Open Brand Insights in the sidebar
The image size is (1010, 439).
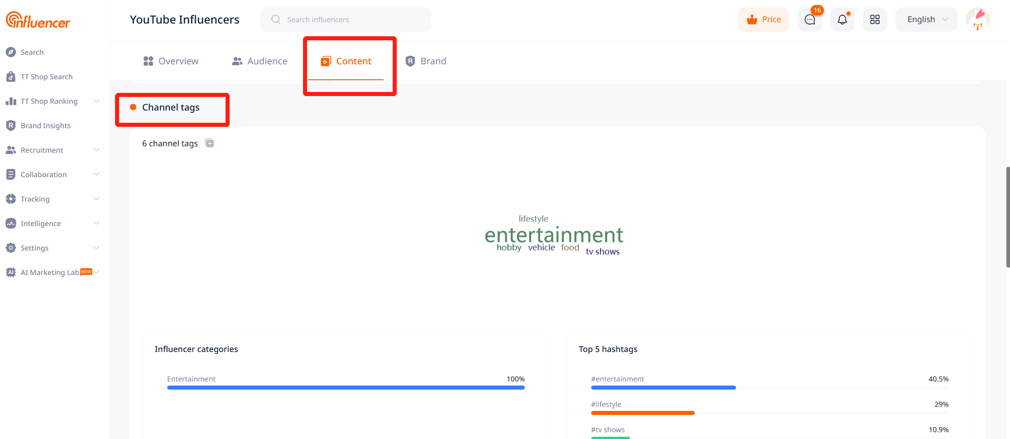tap(45, 125)
